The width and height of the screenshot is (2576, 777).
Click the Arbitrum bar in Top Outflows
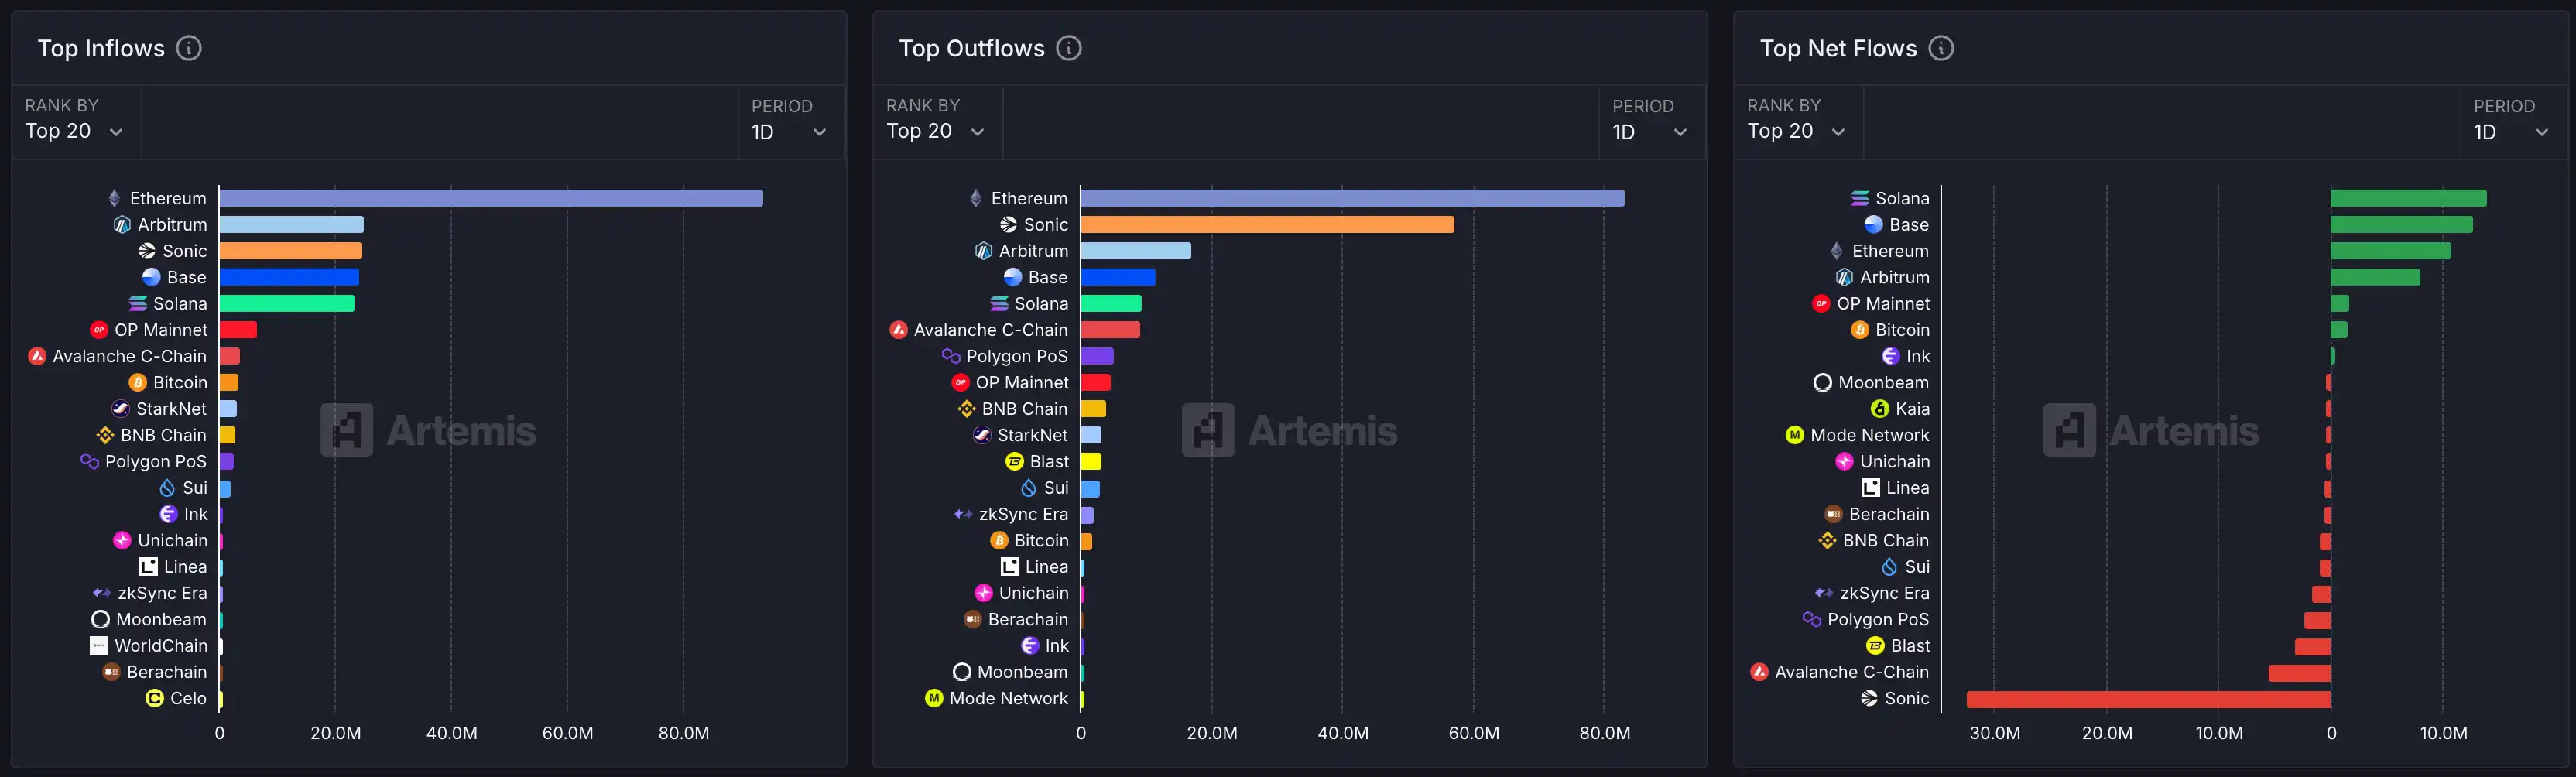point(1136,251)
